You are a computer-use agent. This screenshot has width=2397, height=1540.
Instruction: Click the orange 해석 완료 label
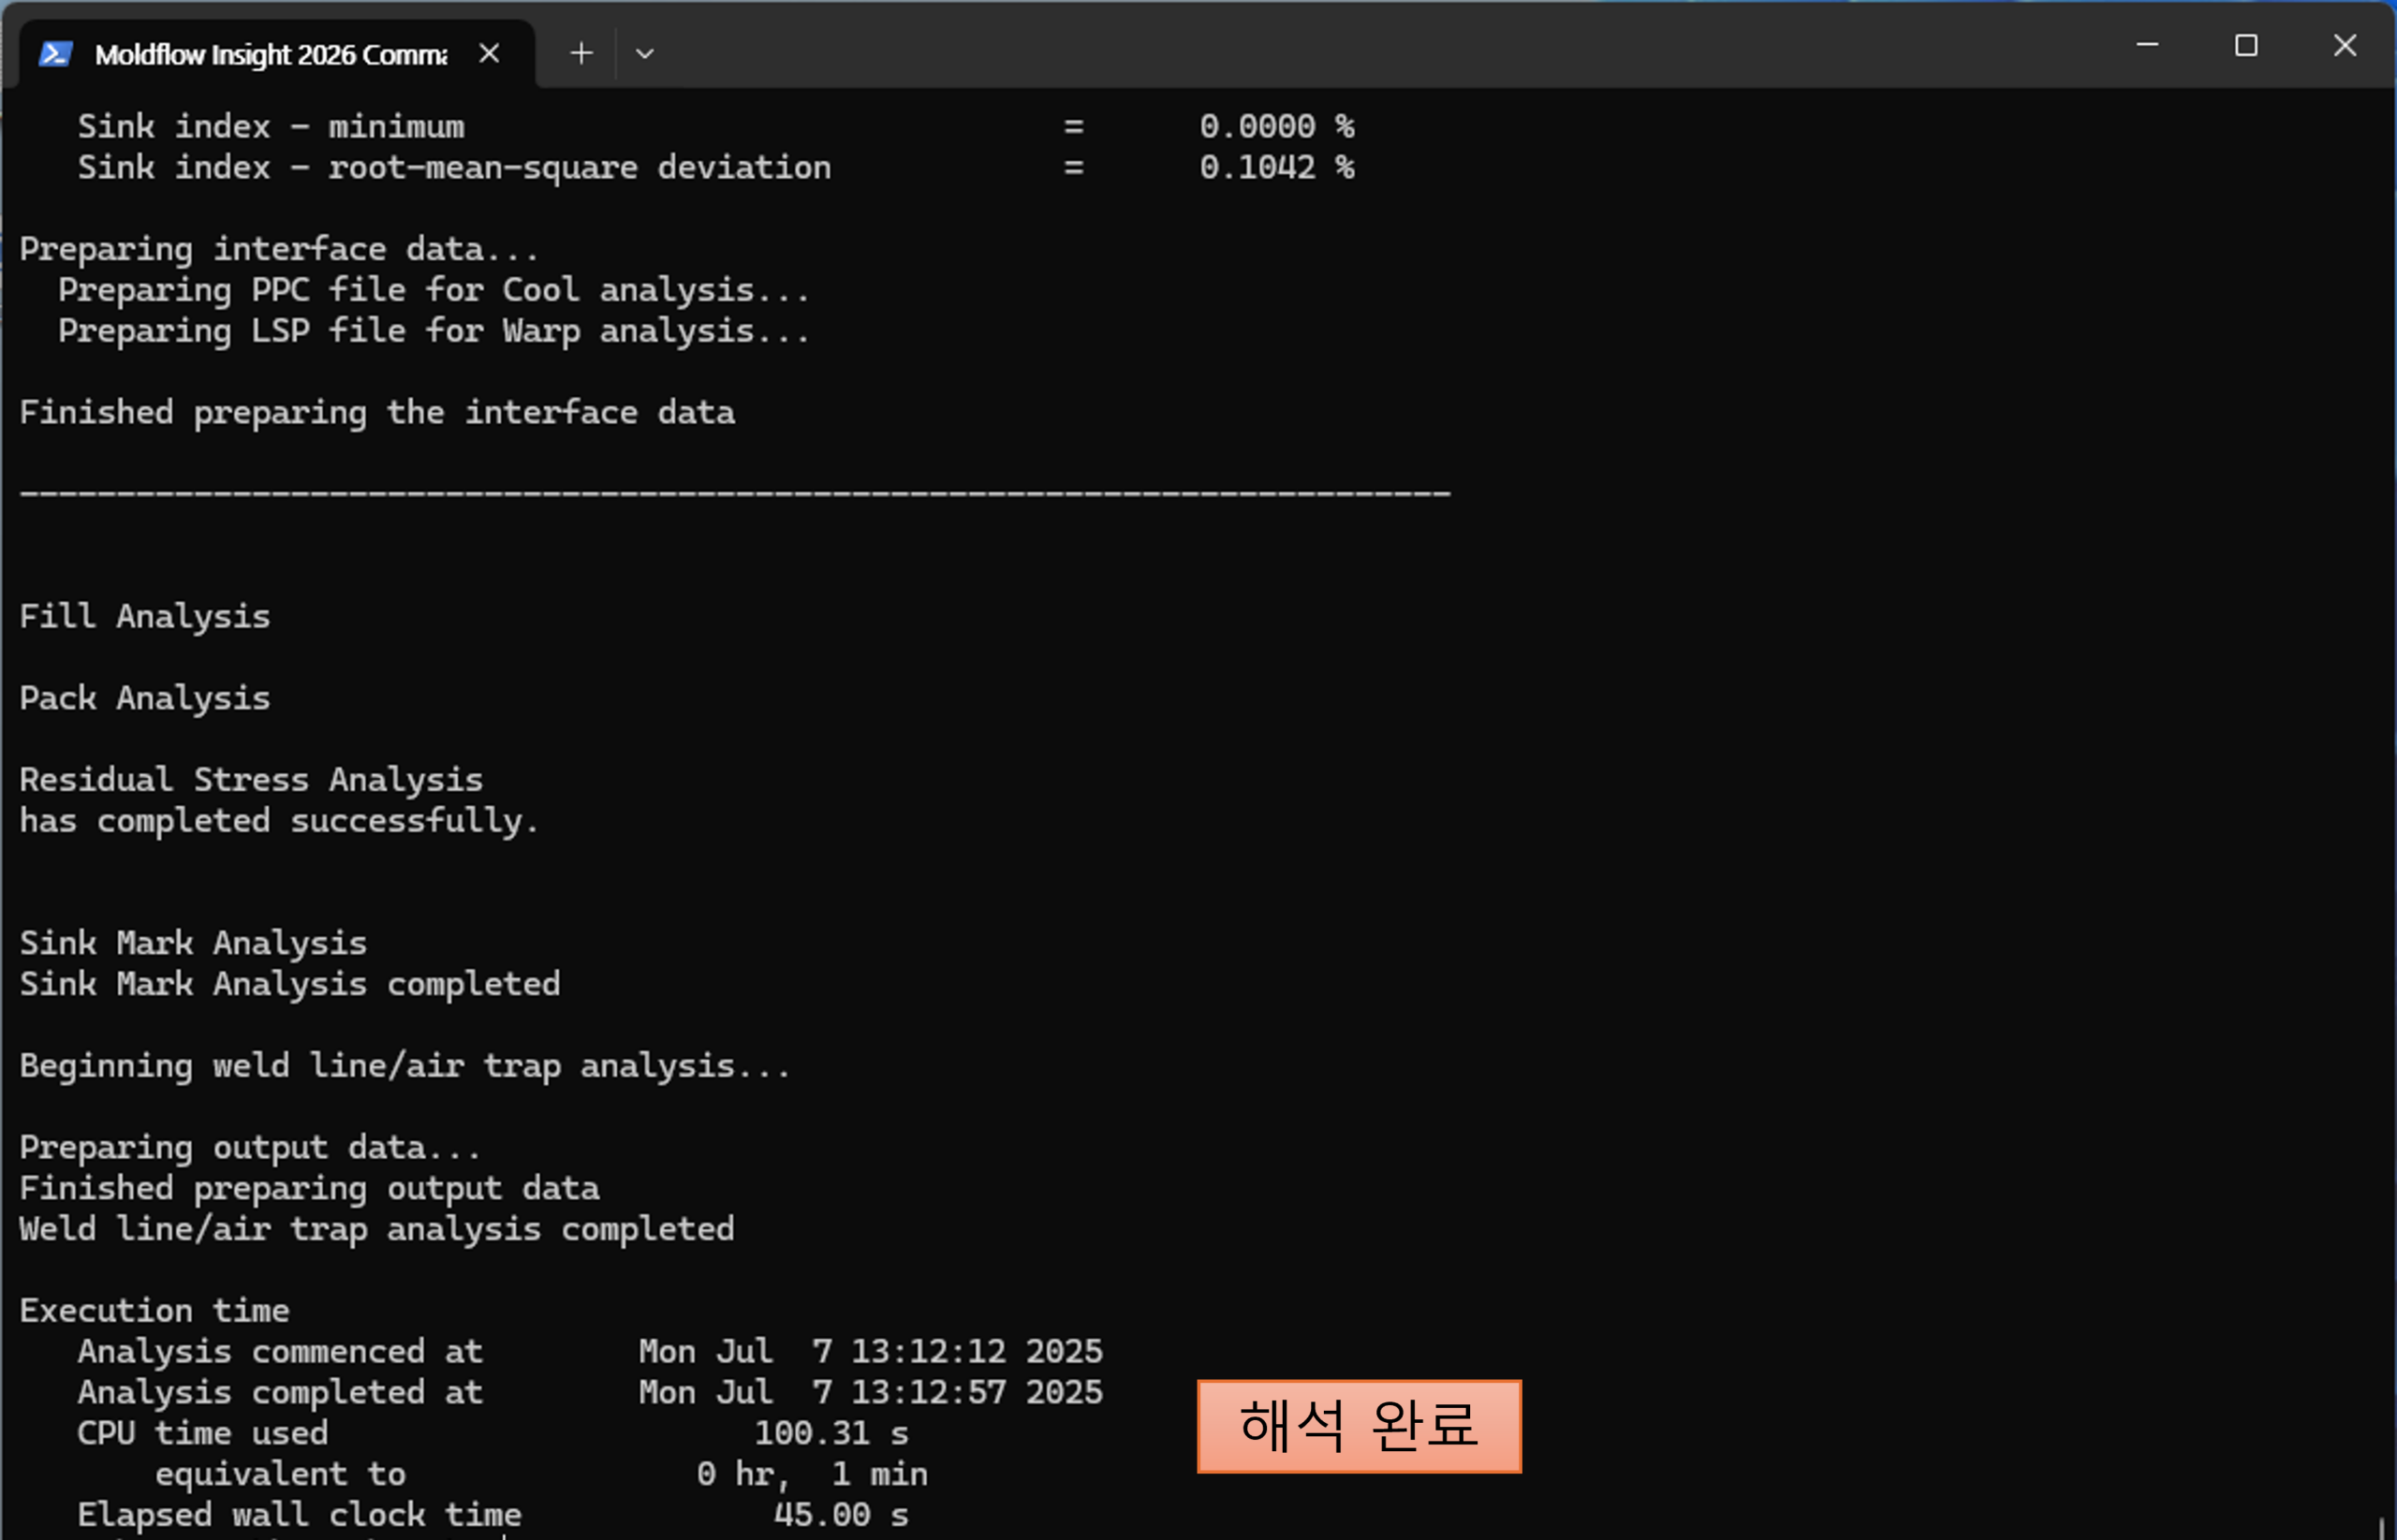point(1358,1425)
